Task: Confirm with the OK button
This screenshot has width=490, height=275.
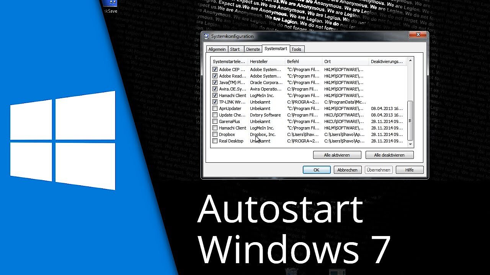Action: click(x=317, y=170)
